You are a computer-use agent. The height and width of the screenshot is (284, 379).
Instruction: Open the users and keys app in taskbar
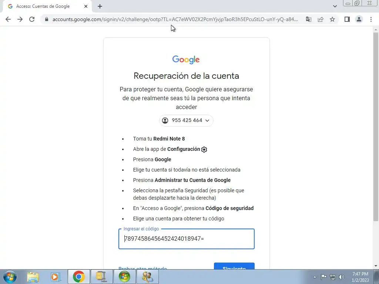point(147,277)
